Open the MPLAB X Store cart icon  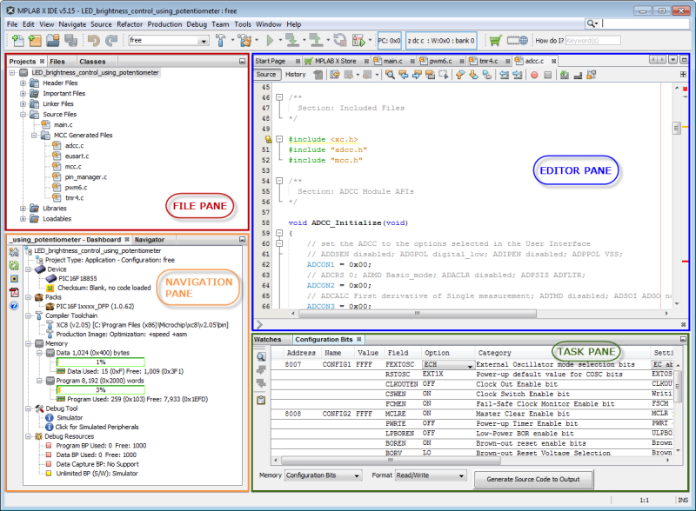click(495, 41)
